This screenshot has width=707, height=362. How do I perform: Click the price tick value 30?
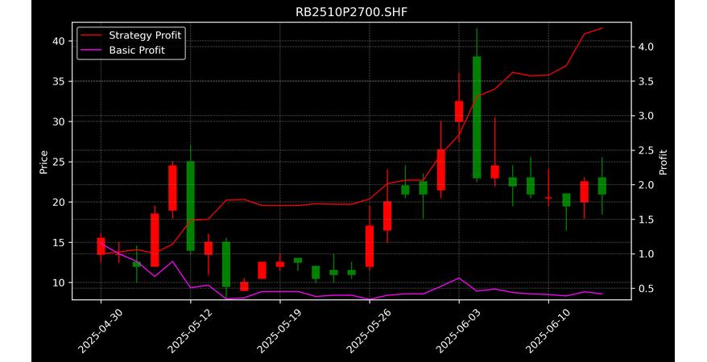[x=60, y=121]
